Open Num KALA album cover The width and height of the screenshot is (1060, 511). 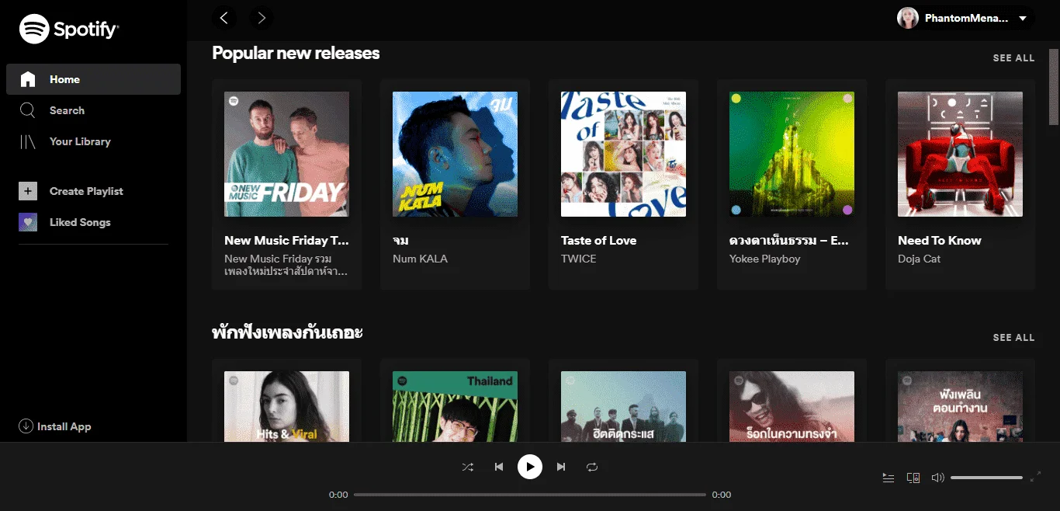point(455,154)
